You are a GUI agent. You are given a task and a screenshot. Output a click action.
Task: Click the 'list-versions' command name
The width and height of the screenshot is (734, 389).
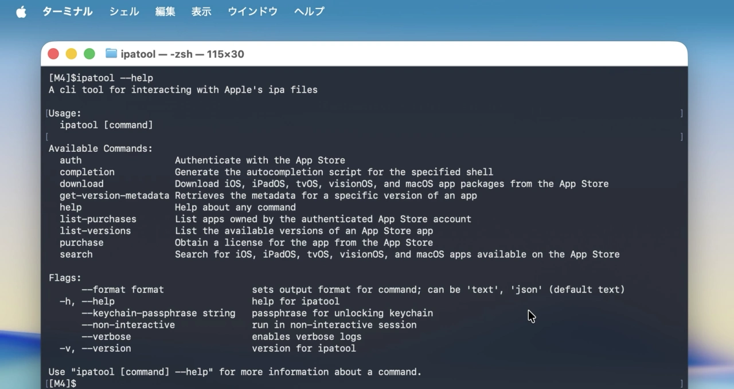95,231
